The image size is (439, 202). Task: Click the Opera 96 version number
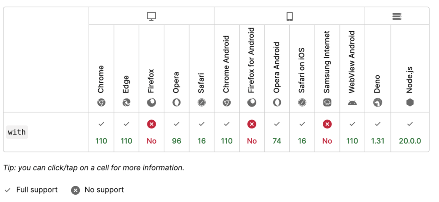(176, 141)
